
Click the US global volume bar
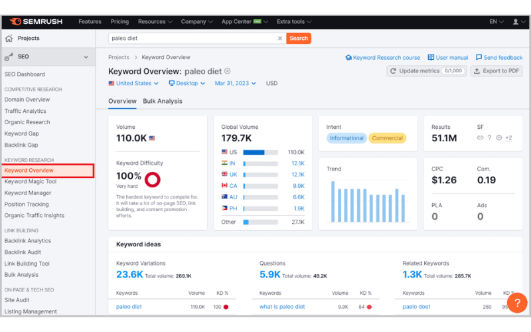[x=260, y=153]
